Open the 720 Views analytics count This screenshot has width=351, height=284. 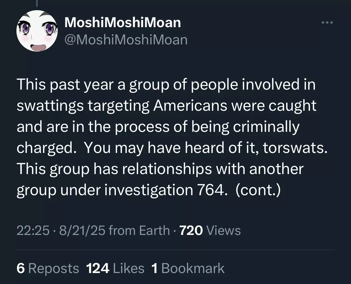210,230
